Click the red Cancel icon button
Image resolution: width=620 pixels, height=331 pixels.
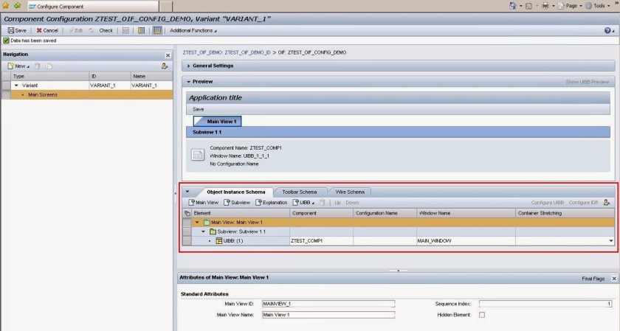[46, 30]
